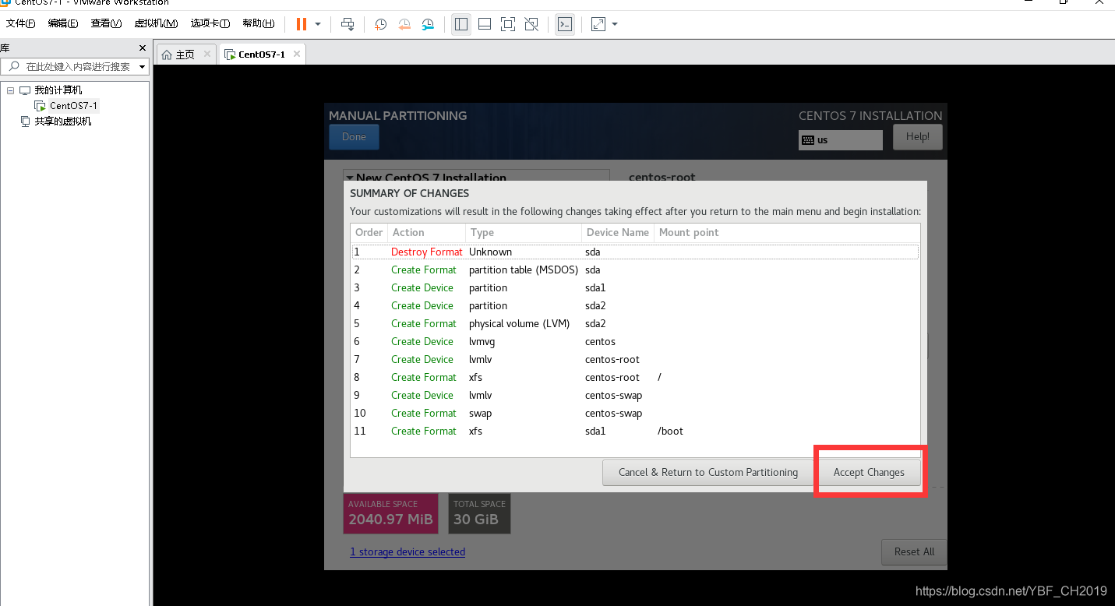Click the Order column header
This screenshot has height=606, width=1115.
(369, 232)
